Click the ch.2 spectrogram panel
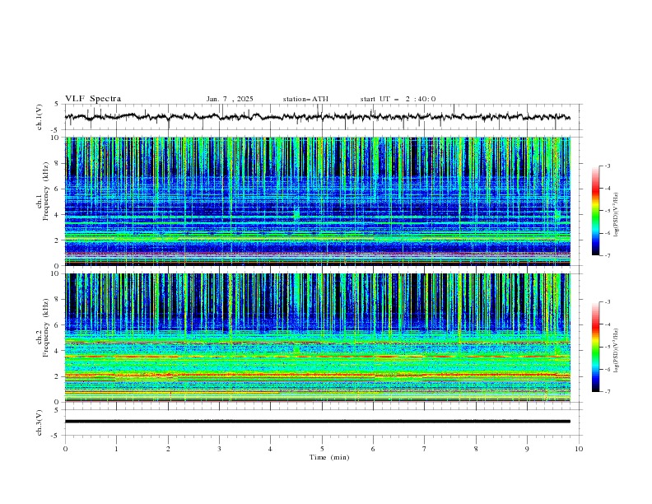This screenshot has height=504, width=652. (x=318, y=338)
